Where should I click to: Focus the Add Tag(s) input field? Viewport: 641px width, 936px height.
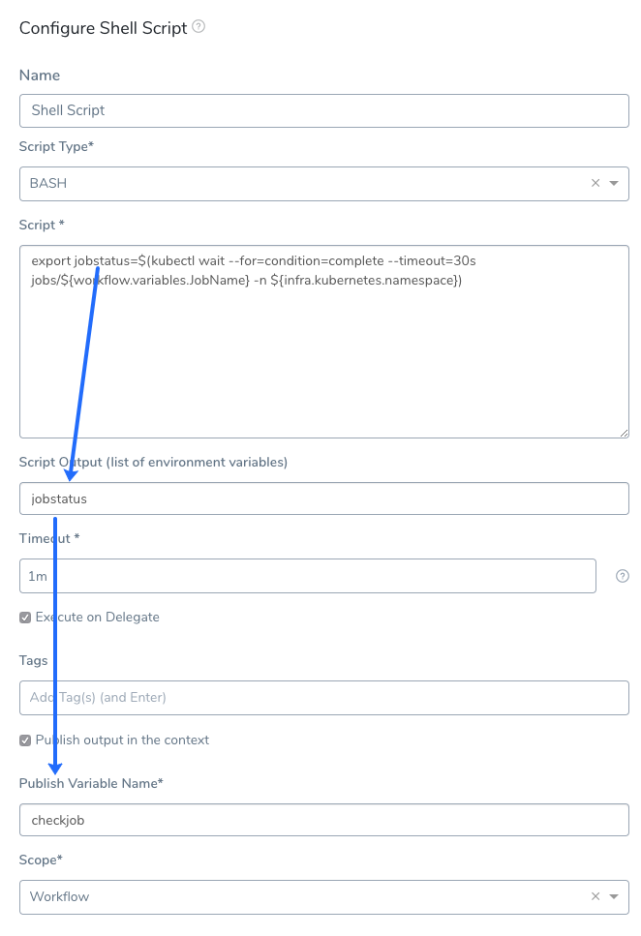[x=323, y=697]
